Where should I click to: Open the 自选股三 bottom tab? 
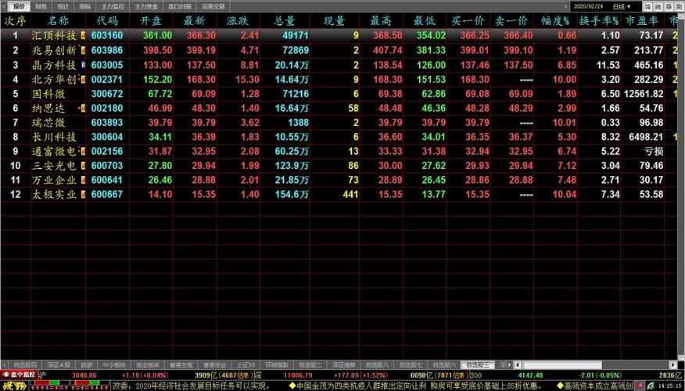point(478,364)
